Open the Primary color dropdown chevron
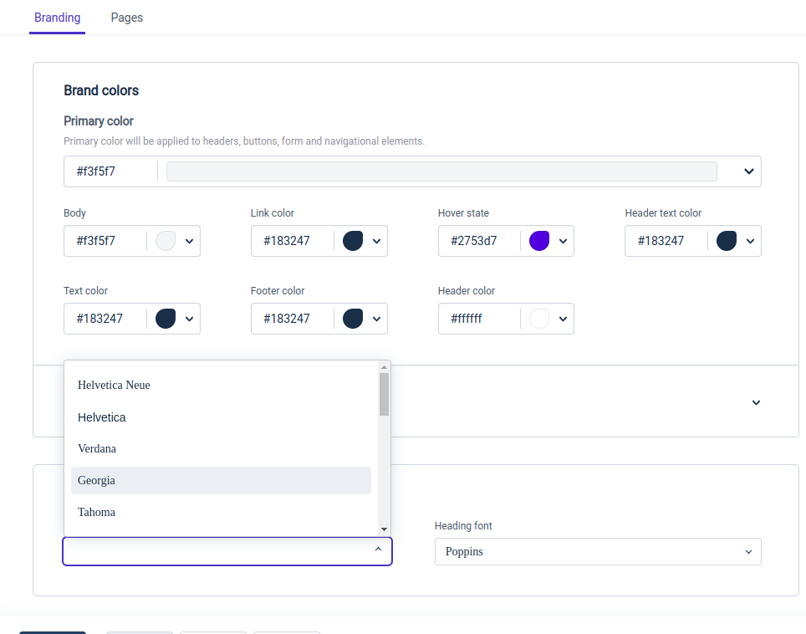Image resolution: width=806 pixels, height=634 pixels. (748, 171)
